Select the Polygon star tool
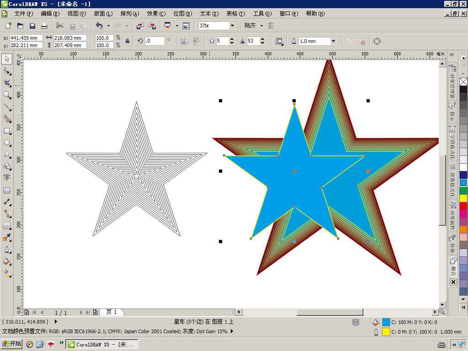The image size is (468, 351). coord(7,154)
